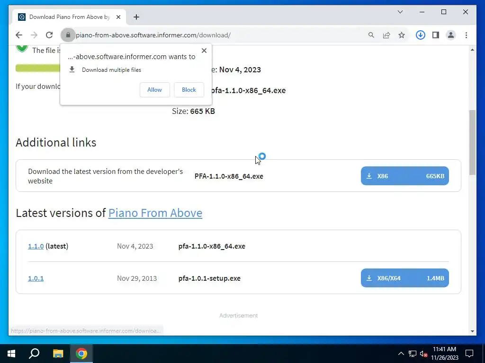
Task: Open the Piano From Above link
Action: [x=155, y=213]
